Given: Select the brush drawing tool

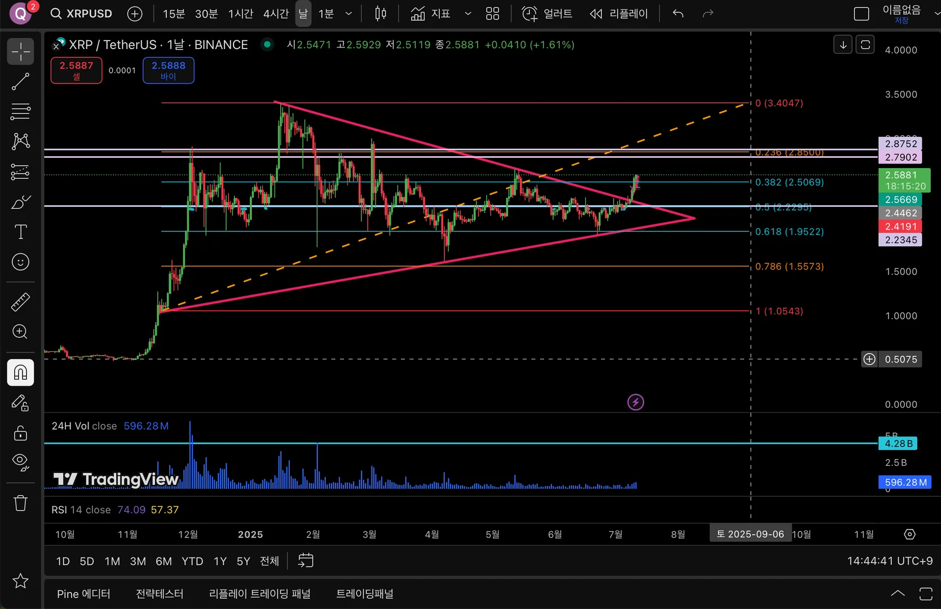Looking at the screenshot, I should tap(20, 202).
